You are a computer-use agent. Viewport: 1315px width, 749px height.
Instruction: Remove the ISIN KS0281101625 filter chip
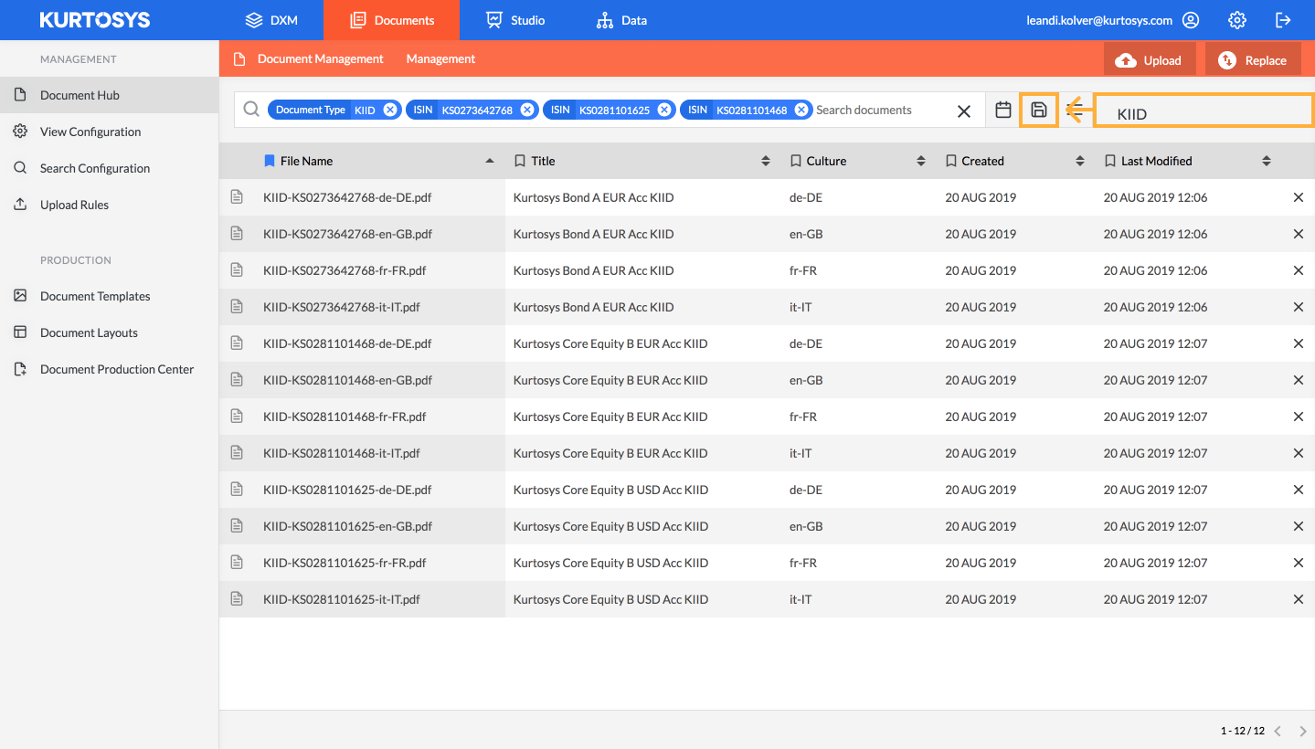coord(664,110)
